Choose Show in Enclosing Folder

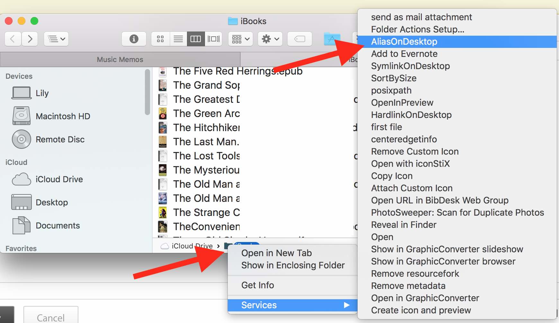point(292,265)
